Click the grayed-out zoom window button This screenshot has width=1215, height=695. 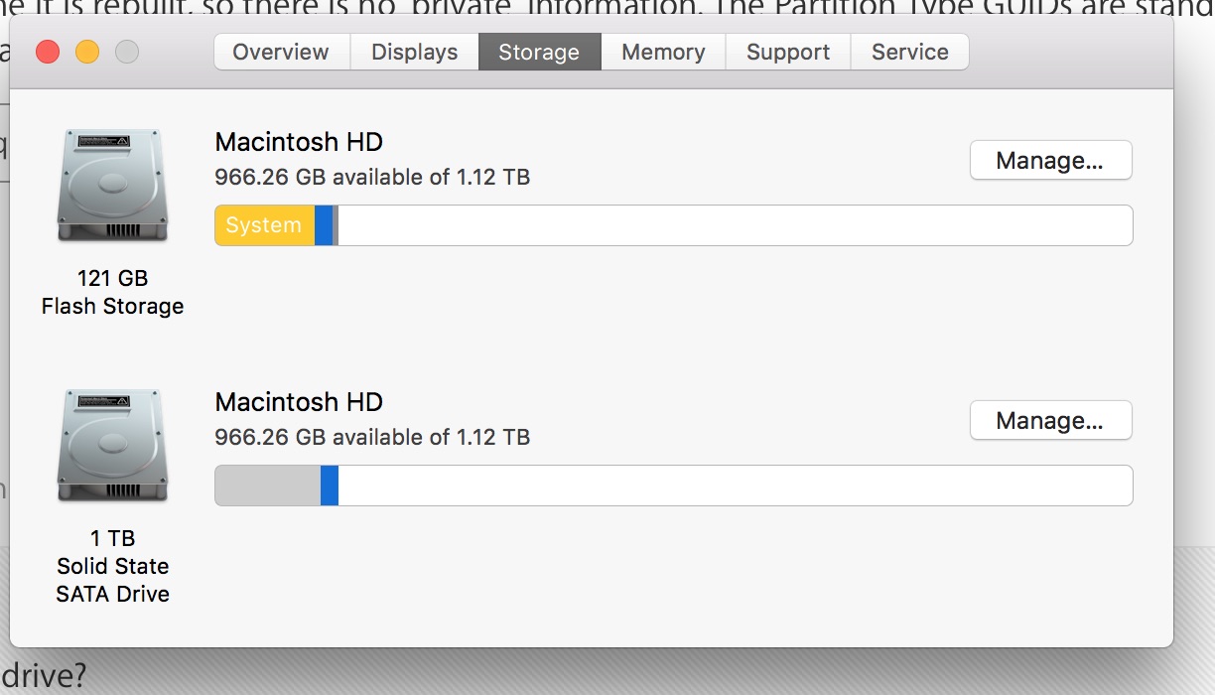point(127,52)
